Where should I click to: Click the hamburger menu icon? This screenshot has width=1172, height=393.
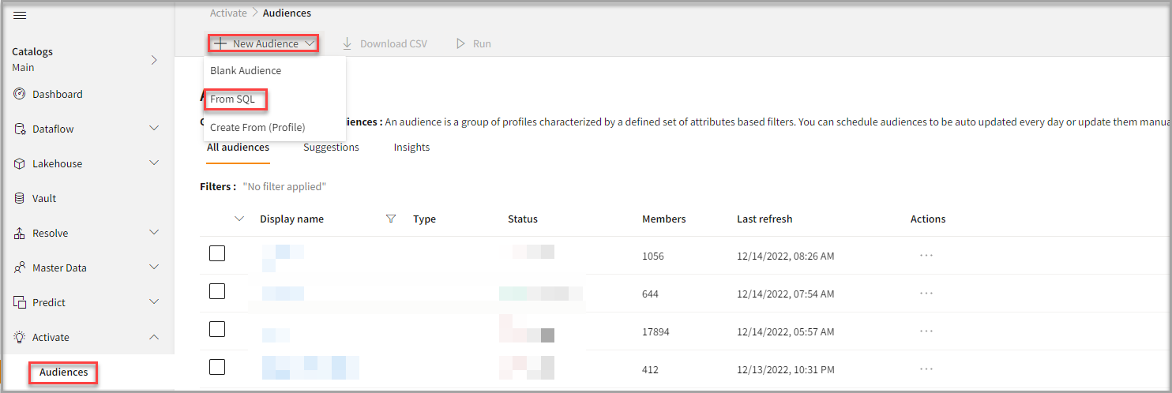[x=21, y=16]
